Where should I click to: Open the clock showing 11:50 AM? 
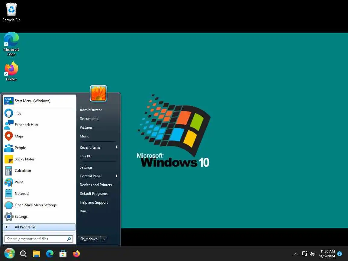pos(327,254)
